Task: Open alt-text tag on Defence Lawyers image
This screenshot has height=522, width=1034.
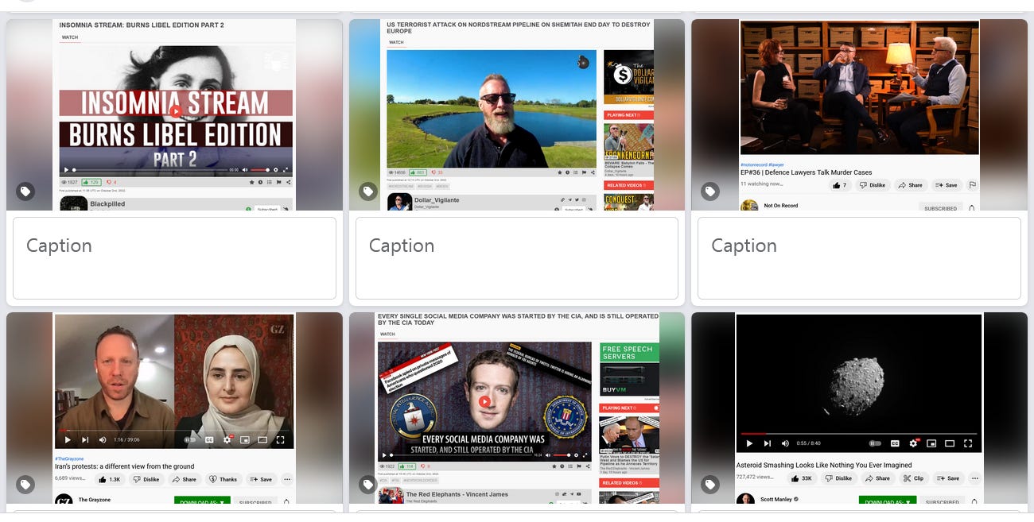Action: [x=710, y=191]
